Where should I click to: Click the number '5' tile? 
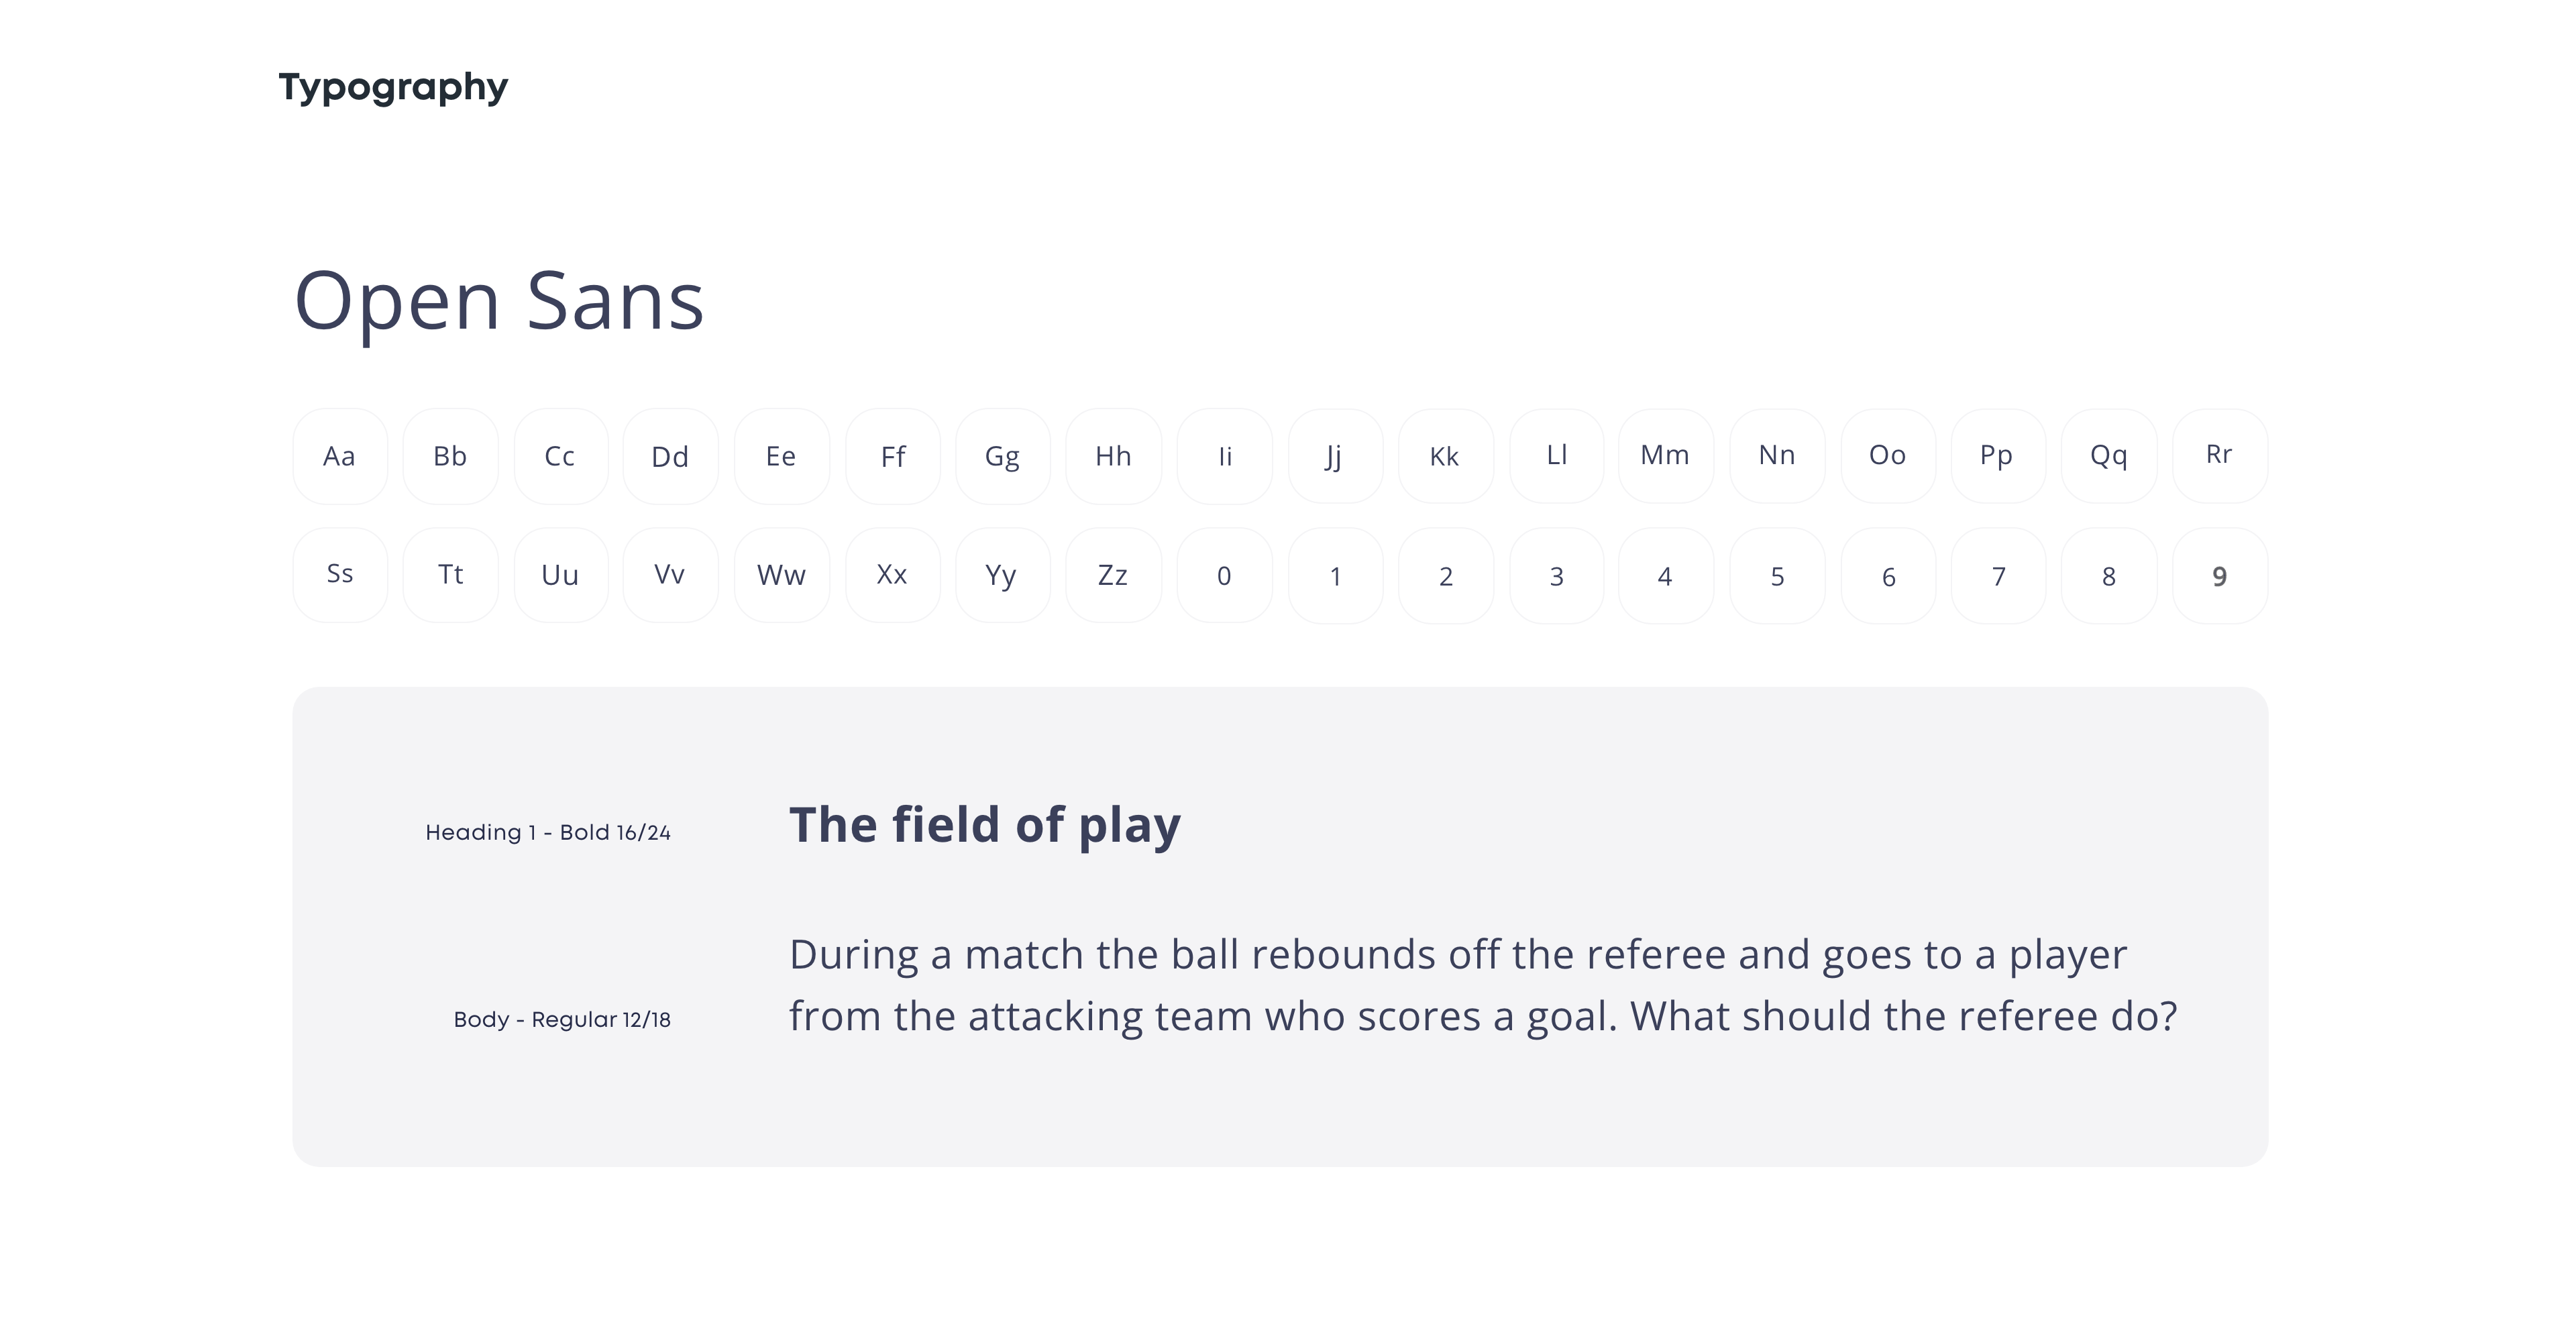(x=1777, y=575)
